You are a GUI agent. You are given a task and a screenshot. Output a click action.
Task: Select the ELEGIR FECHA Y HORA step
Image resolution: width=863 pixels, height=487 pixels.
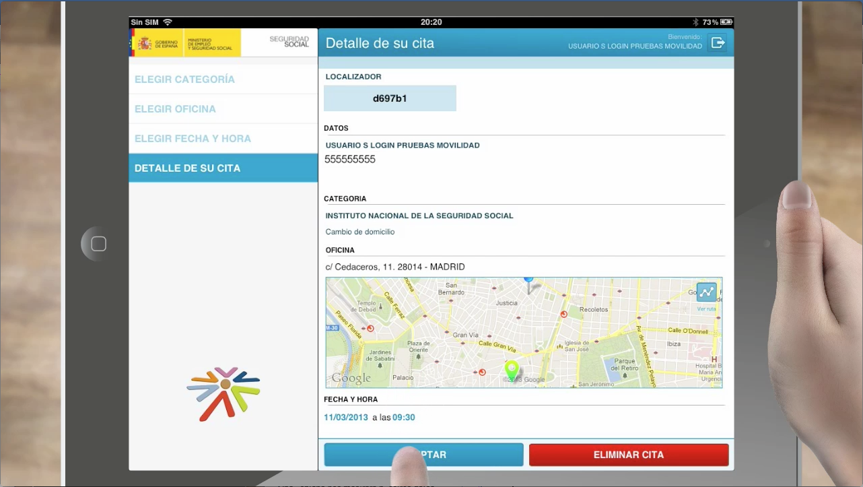pos(223,139)
